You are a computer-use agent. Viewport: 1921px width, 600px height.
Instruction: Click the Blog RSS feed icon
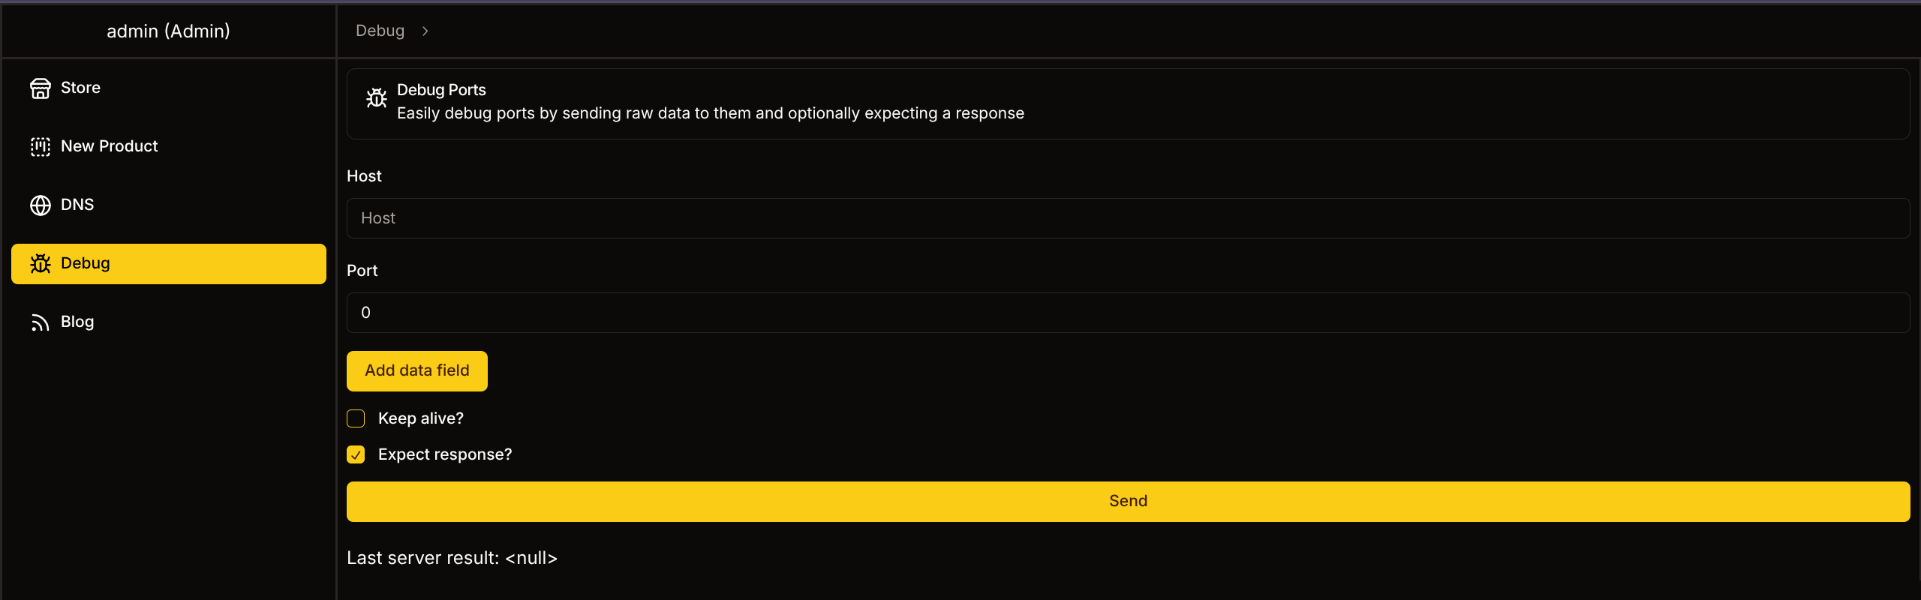tap(41, 322)
